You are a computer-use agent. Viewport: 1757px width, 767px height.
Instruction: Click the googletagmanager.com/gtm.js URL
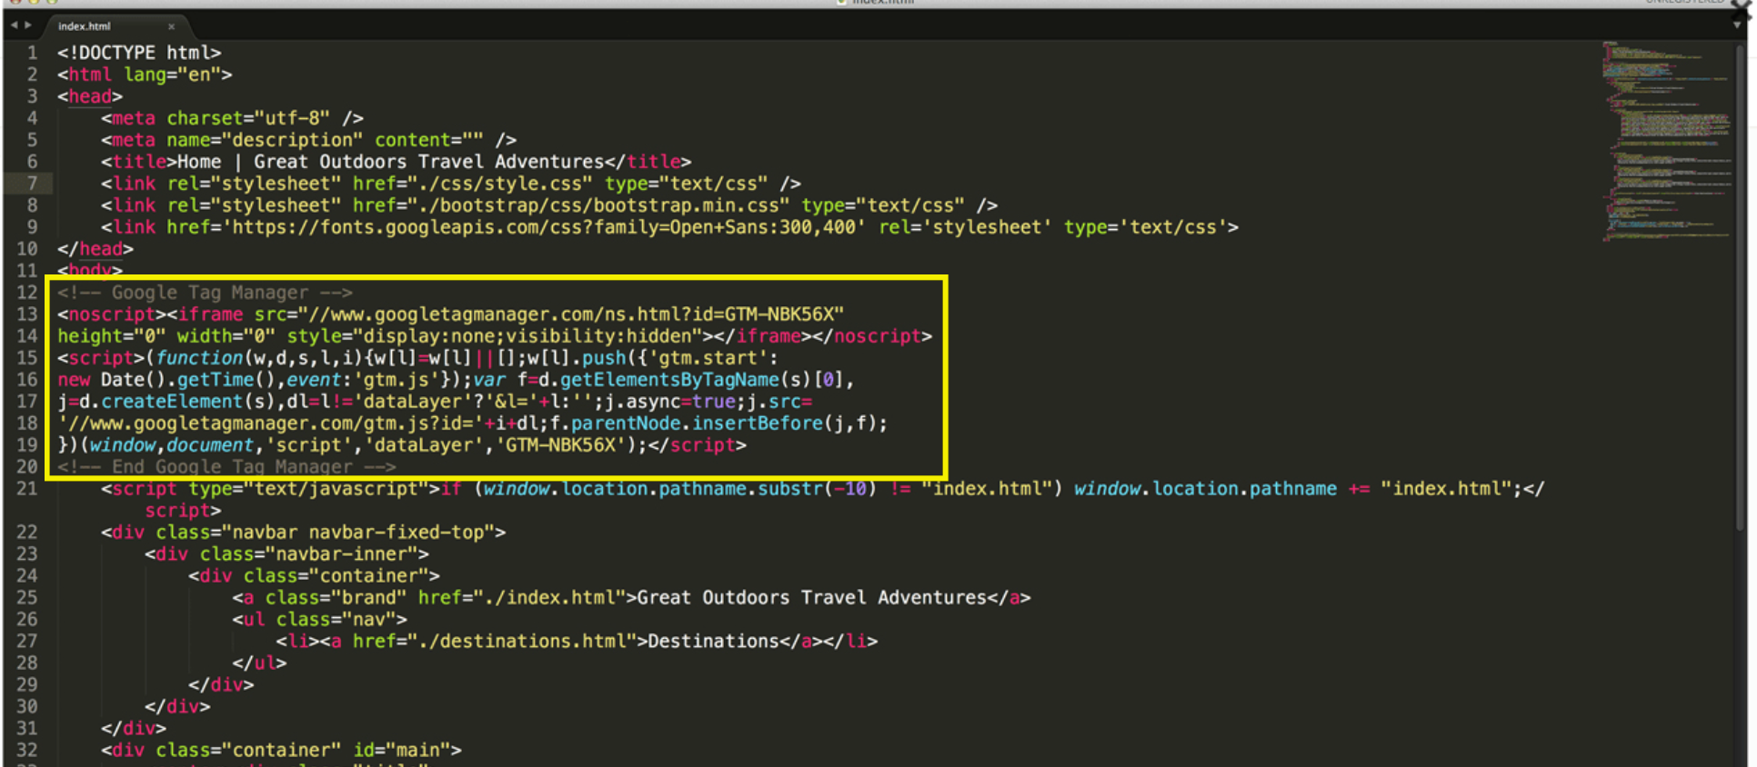[270, 423]
